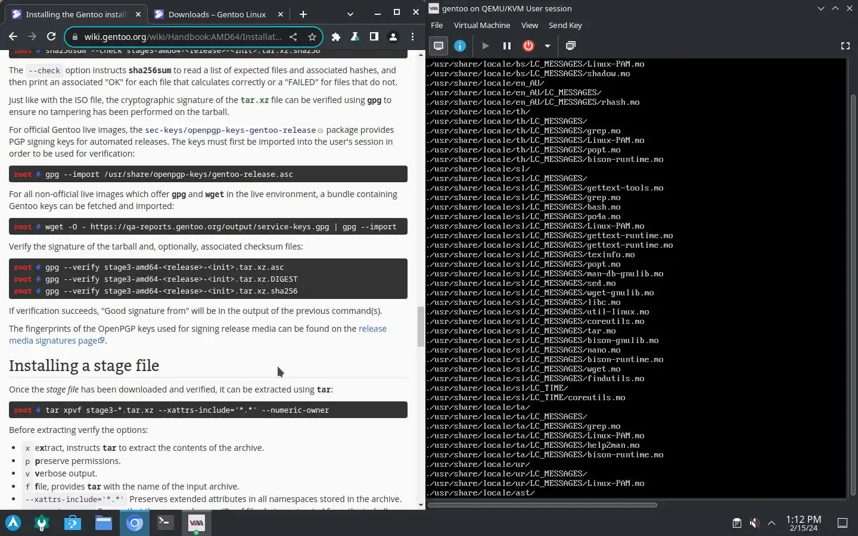Bookmark this page with the star icon
Image resolution: width=858 pixels, height=536 pixels.
click(312, 37)
